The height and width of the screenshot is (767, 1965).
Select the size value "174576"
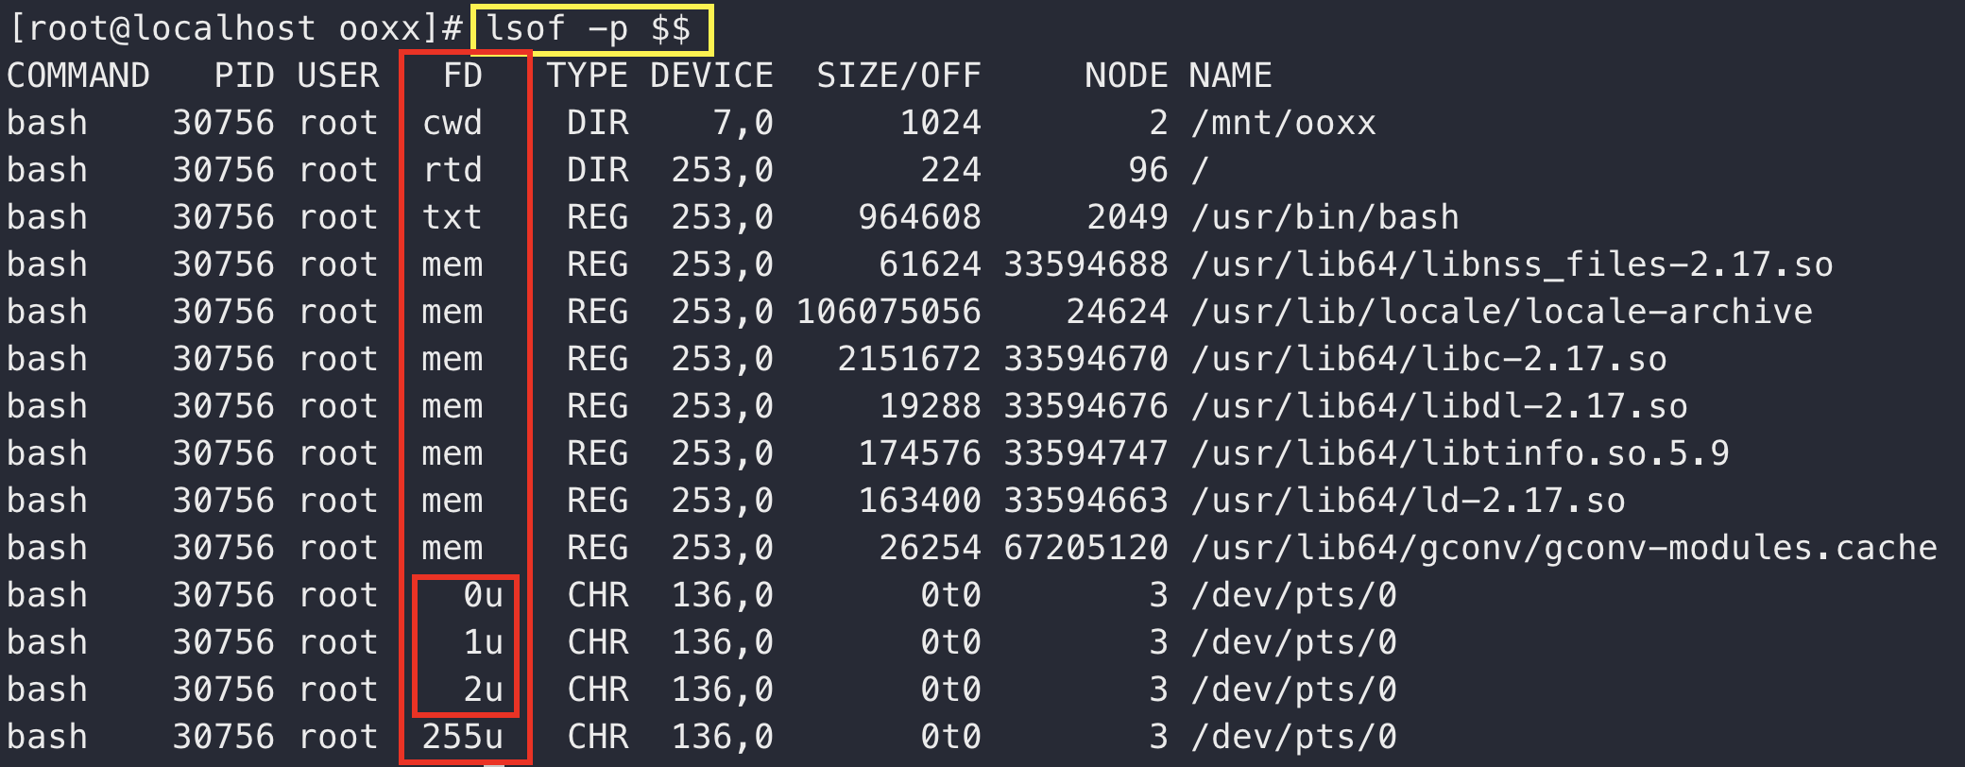click(919, 453)
